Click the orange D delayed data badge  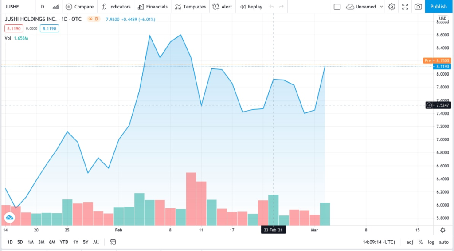93,19
